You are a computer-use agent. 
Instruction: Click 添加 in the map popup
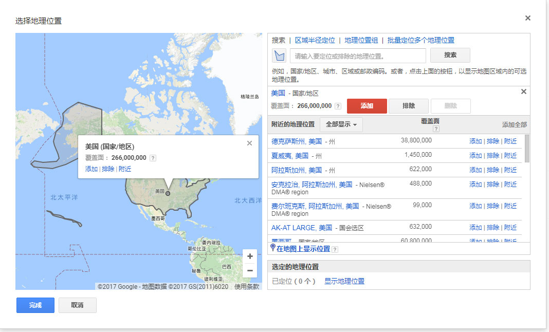click(91, 169)
